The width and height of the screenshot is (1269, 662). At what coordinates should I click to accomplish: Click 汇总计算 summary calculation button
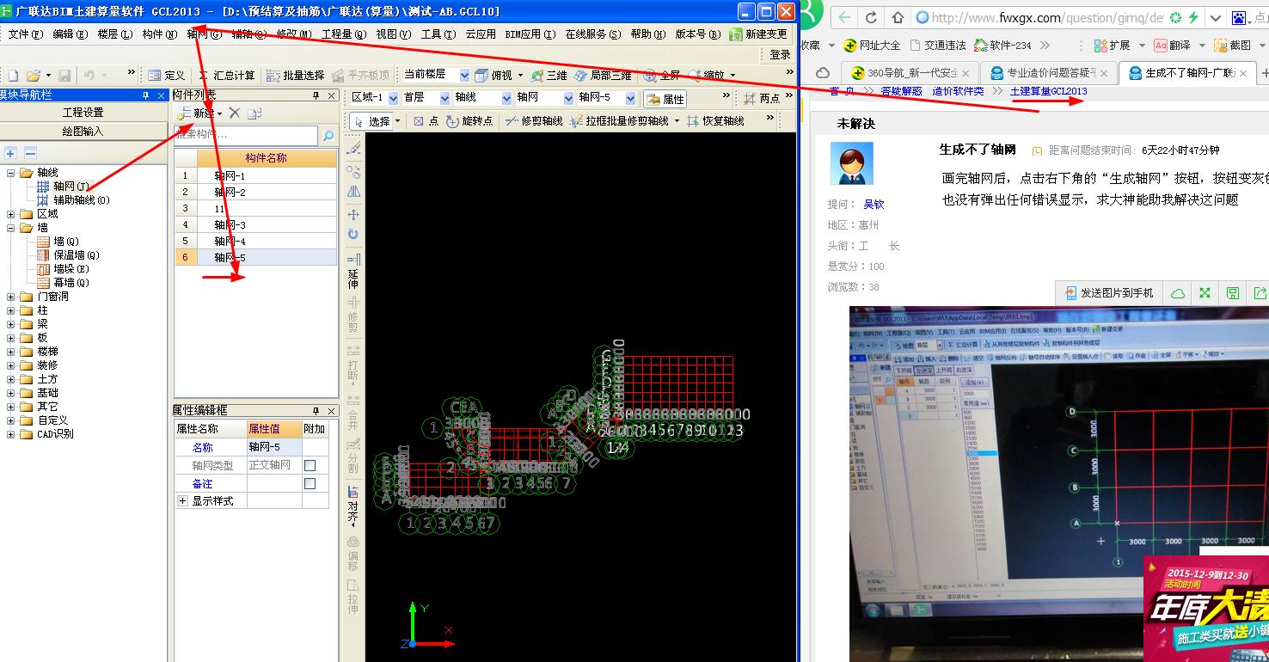[x=227, y=76]
